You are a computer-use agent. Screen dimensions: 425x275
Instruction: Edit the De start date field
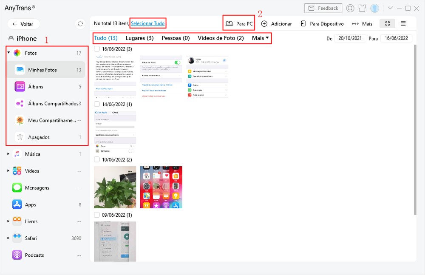(350, 38)
